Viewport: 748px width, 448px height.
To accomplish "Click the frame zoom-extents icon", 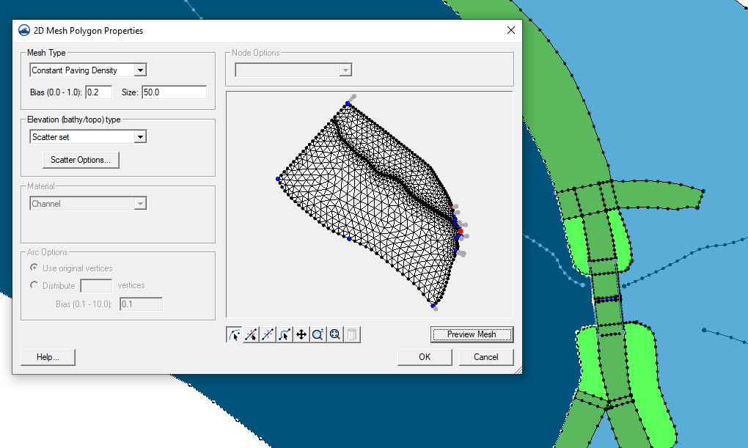I will click(x=334, y=334).
